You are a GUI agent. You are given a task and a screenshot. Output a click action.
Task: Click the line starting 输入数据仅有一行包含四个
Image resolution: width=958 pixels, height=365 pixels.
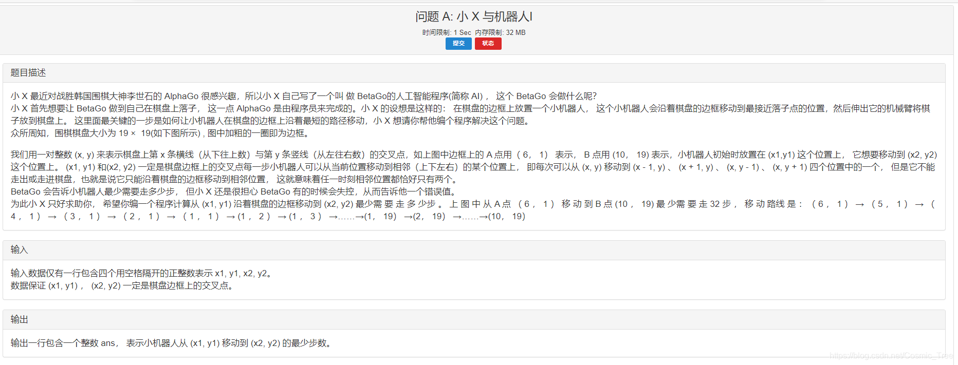pyautogui.click(x=142, y=273)
